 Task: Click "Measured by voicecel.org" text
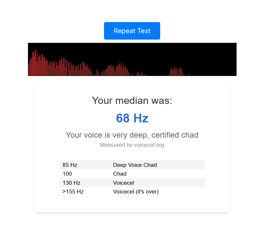132,145
